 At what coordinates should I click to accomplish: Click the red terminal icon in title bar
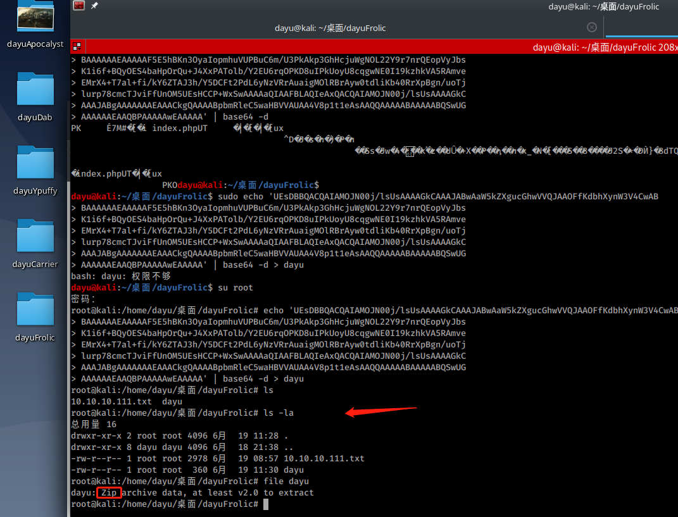[78, 6]
